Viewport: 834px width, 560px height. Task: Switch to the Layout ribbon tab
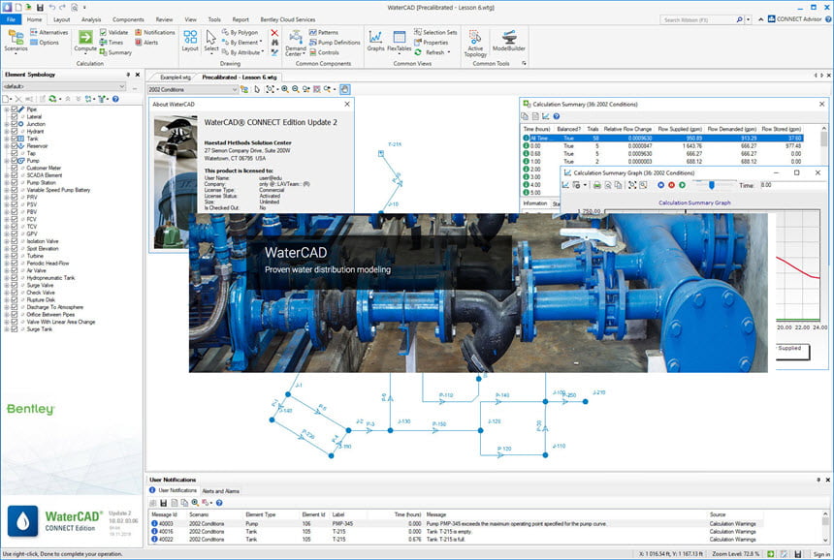coord(62,19)
